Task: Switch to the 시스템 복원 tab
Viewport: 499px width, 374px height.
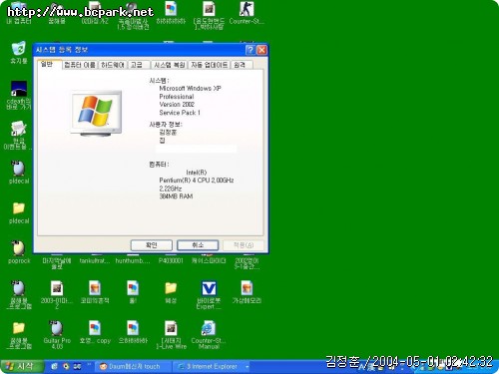Action: pos(170,65)
